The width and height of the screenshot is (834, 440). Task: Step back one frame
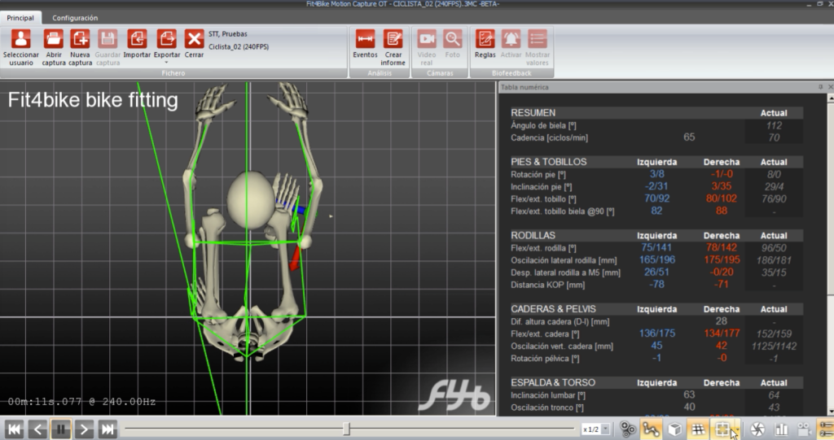[x=37, y=429]
